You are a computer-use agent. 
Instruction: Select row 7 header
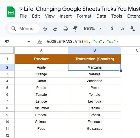(x=7, y=101)
